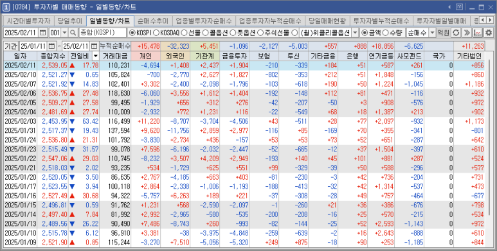Select the 주식선물 radio button
This screenshot has width=497, height=251.
[x=260, y=33]
